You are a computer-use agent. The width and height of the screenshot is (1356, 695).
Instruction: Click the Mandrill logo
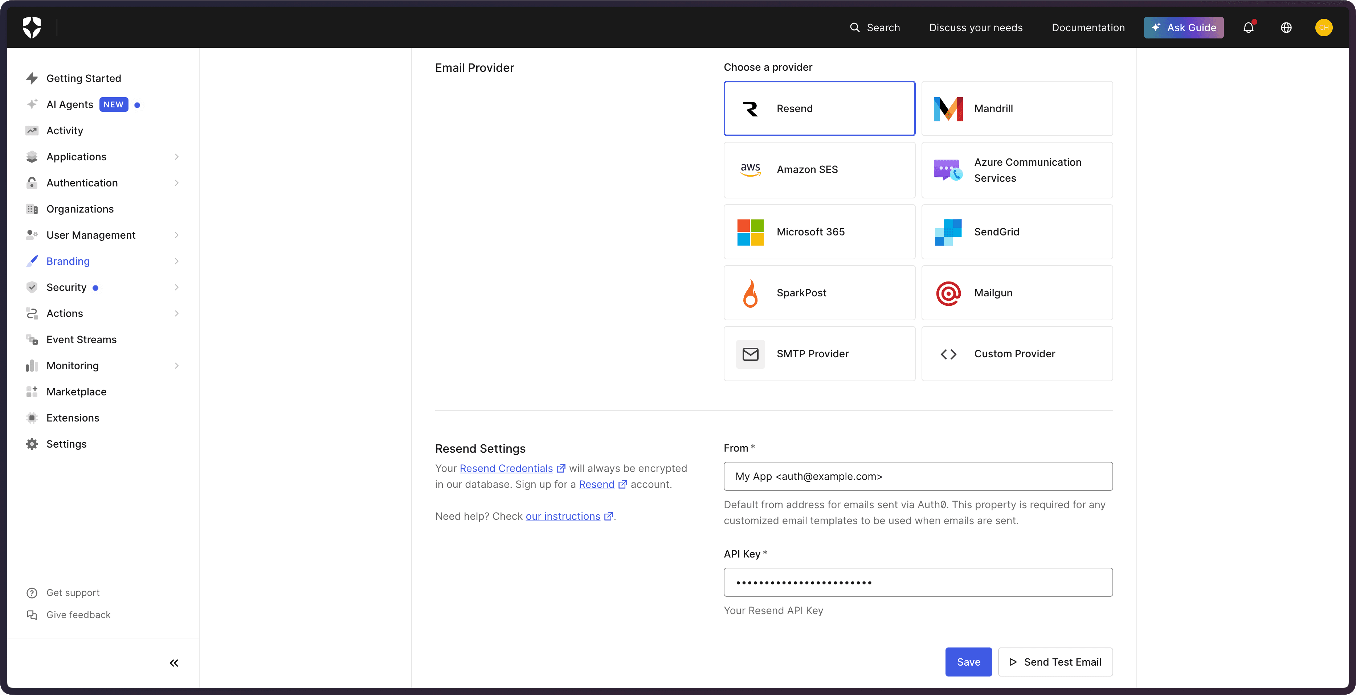[948, 108]
